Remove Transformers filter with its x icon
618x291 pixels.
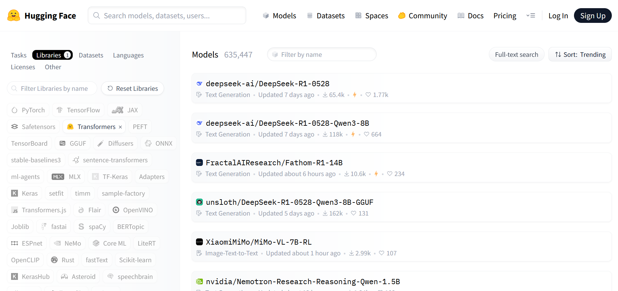tap(120, 127)
